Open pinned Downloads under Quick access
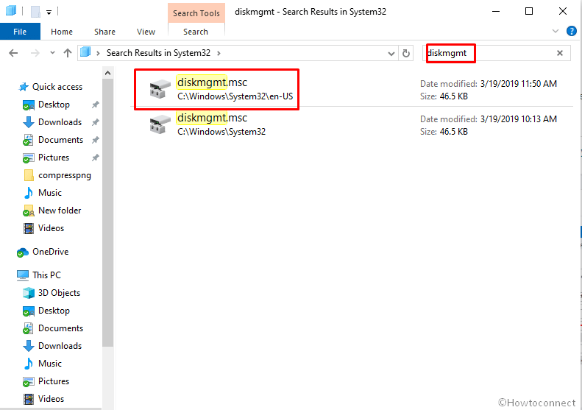Screen dimensions: 582x410 click(60, 122)
